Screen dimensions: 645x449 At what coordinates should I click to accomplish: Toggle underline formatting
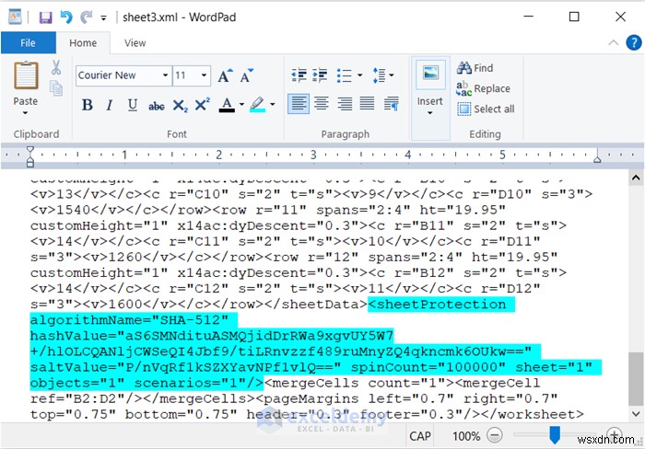click(133, 105)
